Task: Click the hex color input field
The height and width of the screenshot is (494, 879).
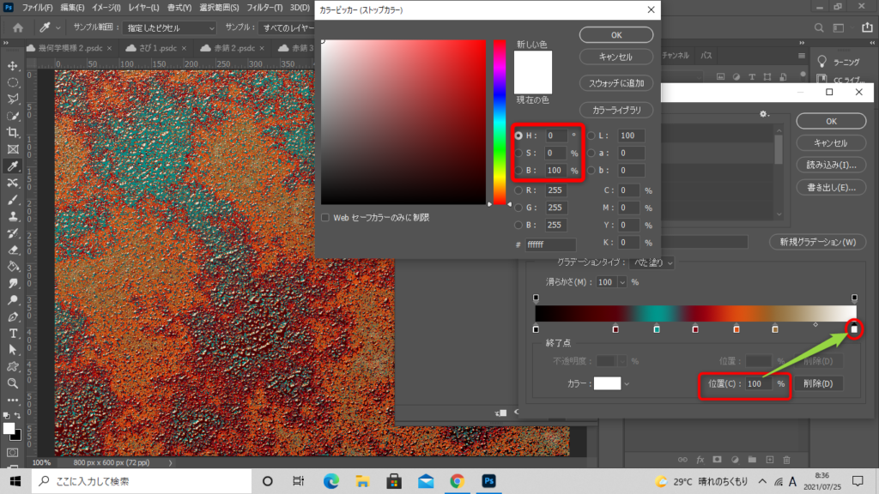Action: pos(550,244)
